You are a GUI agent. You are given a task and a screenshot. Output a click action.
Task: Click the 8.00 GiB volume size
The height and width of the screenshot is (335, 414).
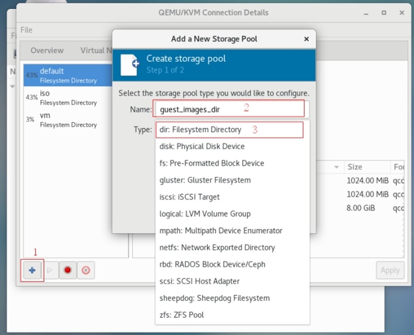tap(361, 208)
